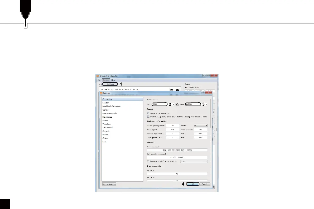This screenshot has height=209, width=314.
Task: Click the Cancel button
Action: point(205,184)
